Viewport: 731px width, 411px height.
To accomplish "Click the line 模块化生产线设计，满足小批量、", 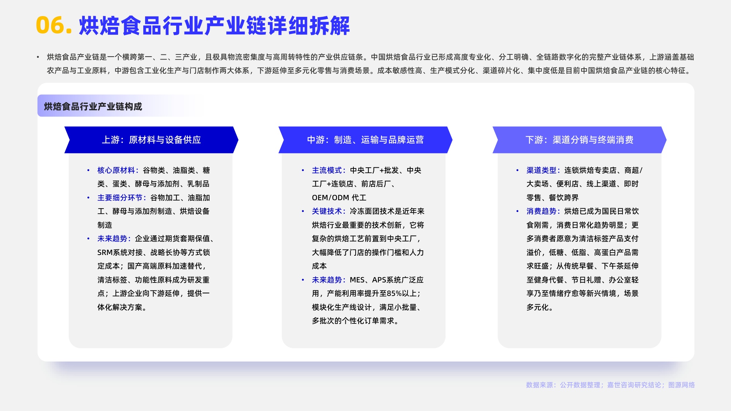I will click(367, 307).
